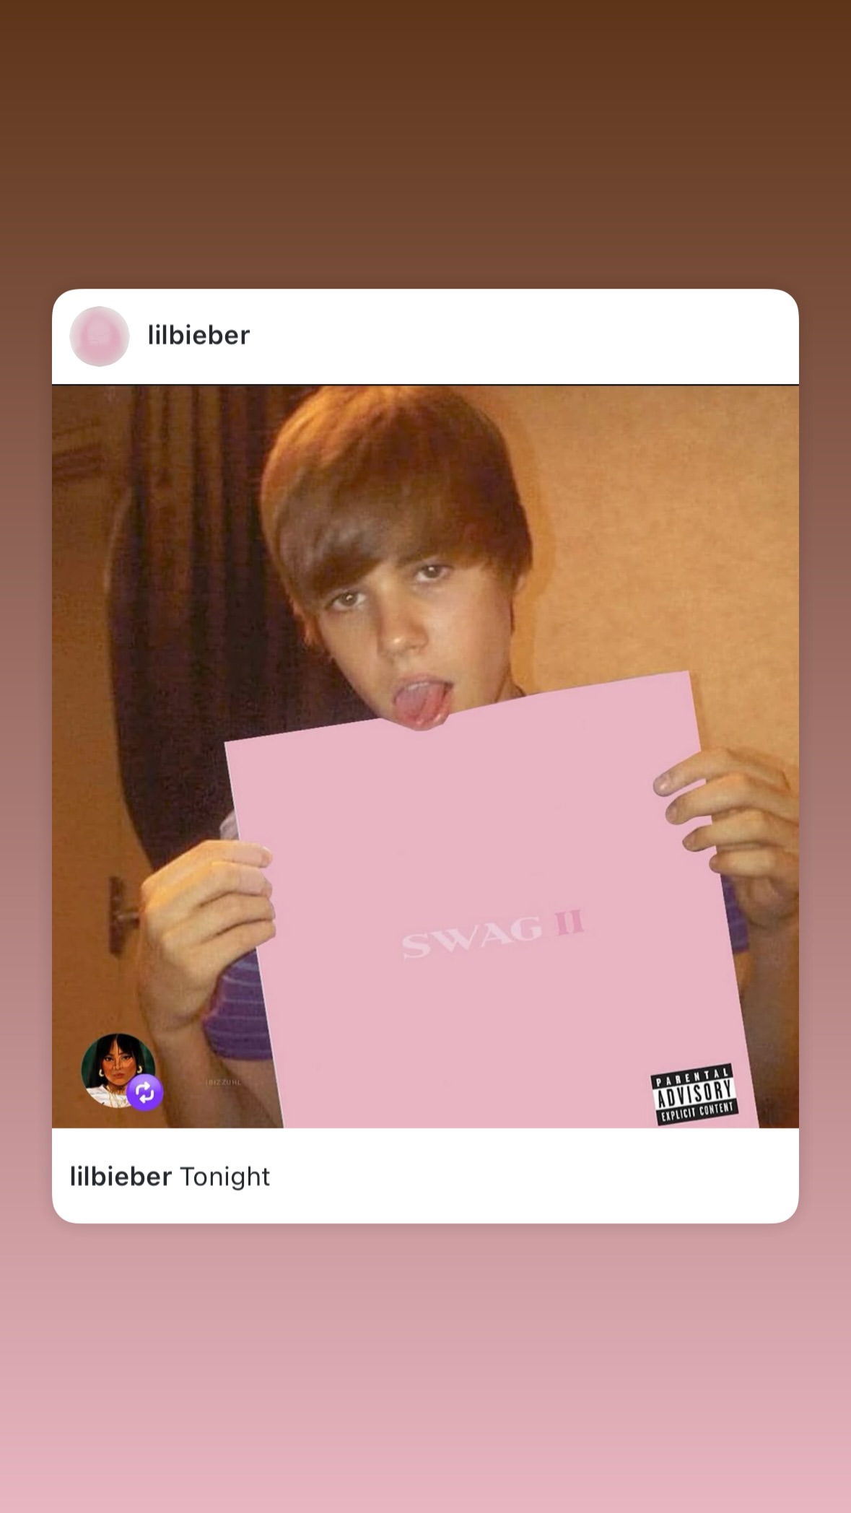Tap the bold lilbieber name in caption
This screenshot has height=1513, width=851.
coord(121,1177)
